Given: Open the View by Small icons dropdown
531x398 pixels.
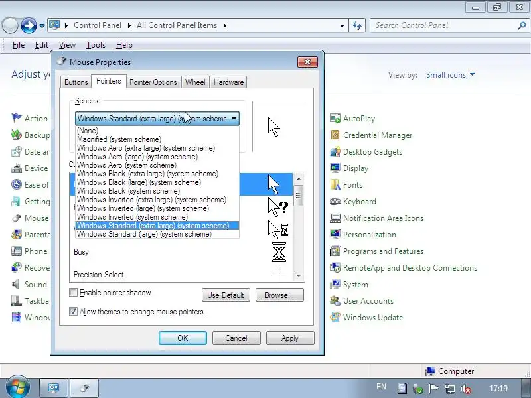Looking at the screenshot, I should click(x=450, y=75).
